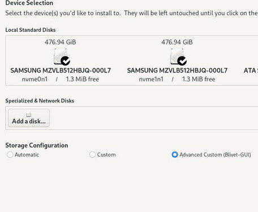Click the checkmark badge on nvme1n1 disk
Screen dimensions: 258x212
coord(182,61)
